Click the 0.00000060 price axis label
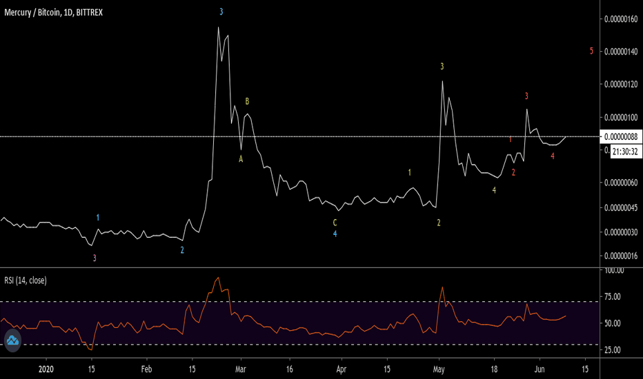643x379 pixels. 621,183
